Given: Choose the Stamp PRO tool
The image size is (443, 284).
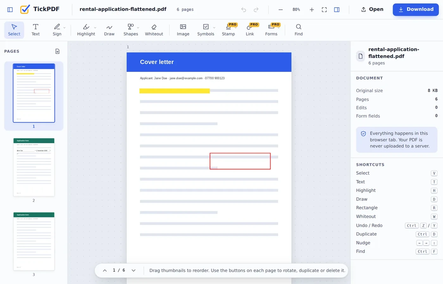Looking at the screenshot, I should click(x=228, y=30).
